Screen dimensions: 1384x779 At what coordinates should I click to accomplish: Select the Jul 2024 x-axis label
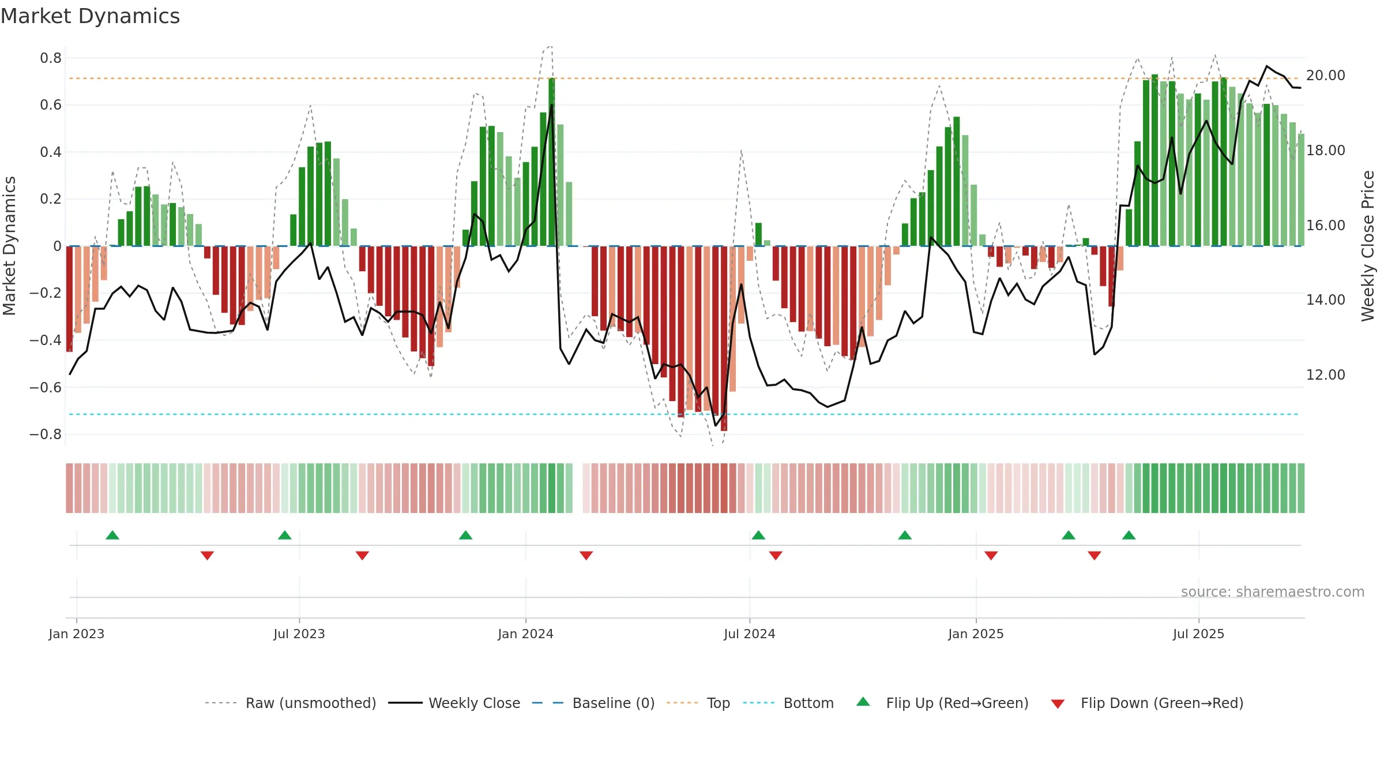click(750, 634)
